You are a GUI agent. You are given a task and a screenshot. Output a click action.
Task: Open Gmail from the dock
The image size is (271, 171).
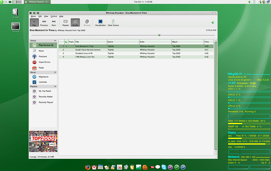point(94,167)
